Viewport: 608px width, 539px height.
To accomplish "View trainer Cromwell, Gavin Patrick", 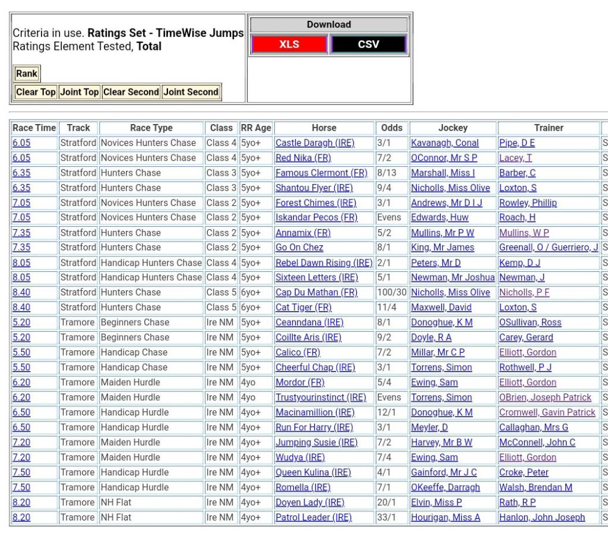I will (x=547, y=412).
